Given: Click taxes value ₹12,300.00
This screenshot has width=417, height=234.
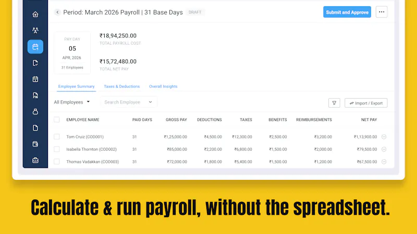Looking at the screenshot, I should tap(242, 137).
